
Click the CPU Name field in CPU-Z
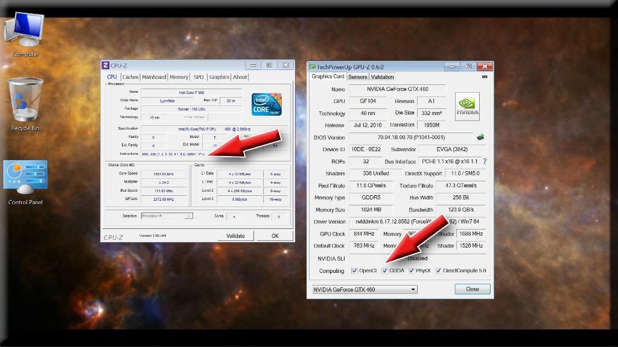[191, 92]
